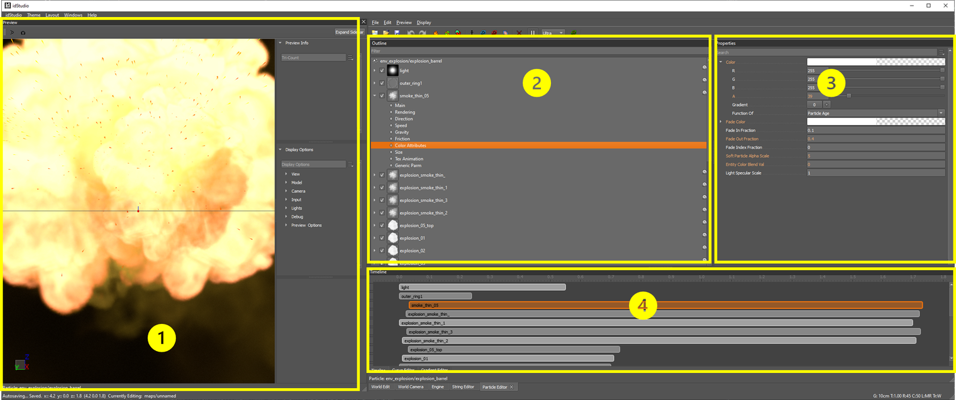Open the filter options icon beside Tri-Count
The height and width of the screenshot is (400, 956).
coord(351,58)
